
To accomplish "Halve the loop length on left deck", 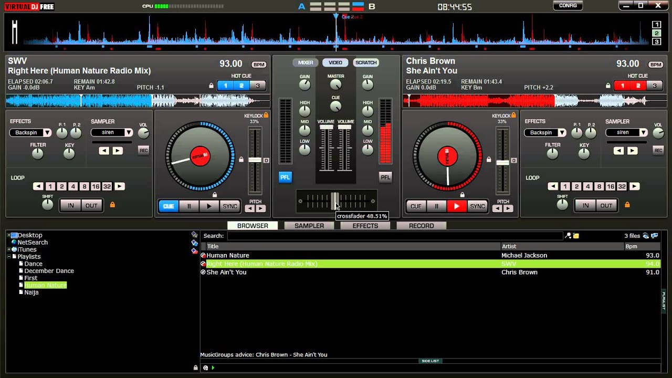I will coord(38,186).
